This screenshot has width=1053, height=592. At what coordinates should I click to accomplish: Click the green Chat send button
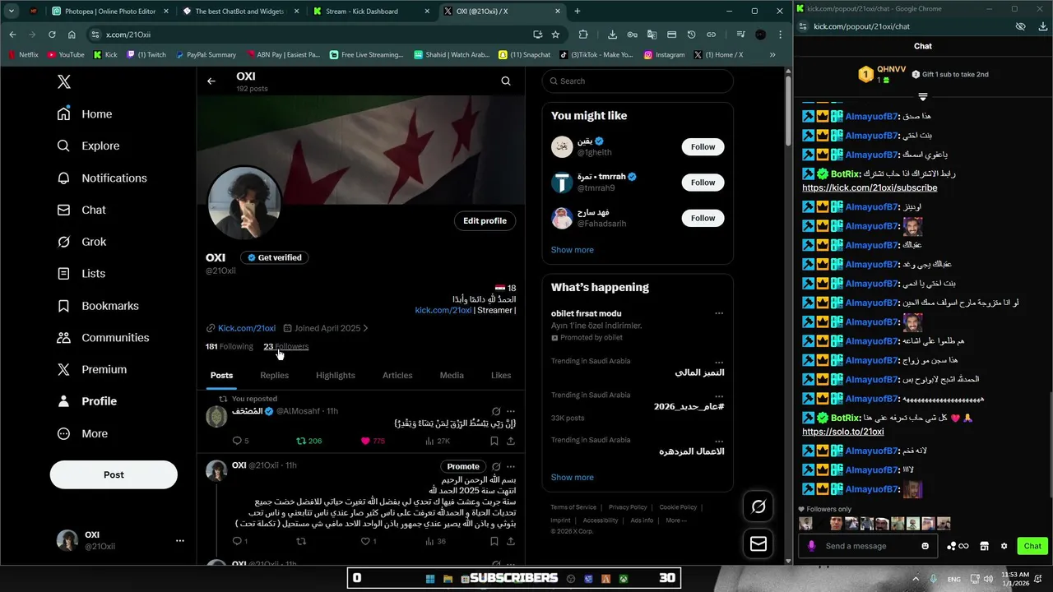coord(1032,546)
